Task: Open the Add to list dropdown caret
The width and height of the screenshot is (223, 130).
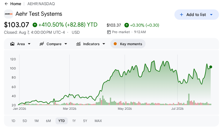Action: click(x=211, y=15)
